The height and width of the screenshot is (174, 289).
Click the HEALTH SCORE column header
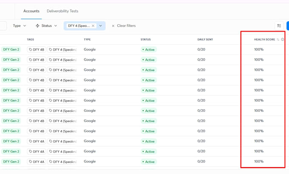[264, 40]
